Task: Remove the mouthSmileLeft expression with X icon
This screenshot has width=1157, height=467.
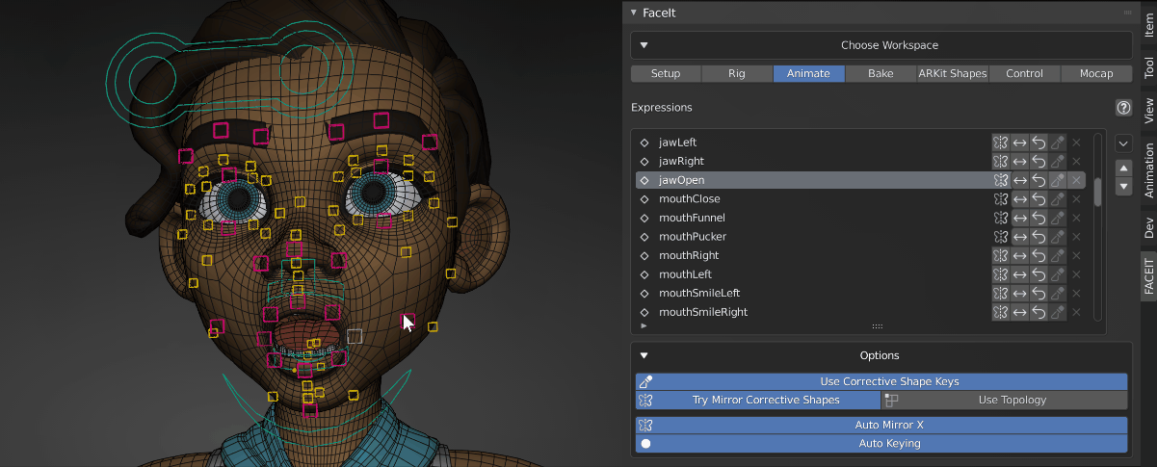Action: tap(1076, 293)
